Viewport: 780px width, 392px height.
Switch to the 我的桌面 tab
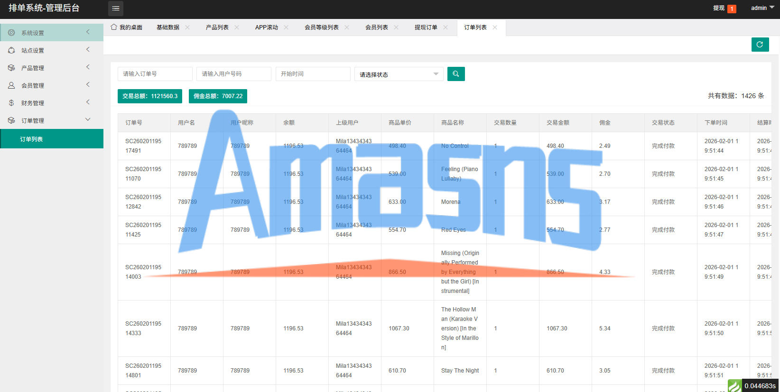(x=127, y=27)
